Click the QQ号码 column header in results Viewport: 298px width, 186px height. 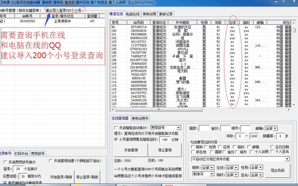(x=138, y=22)
